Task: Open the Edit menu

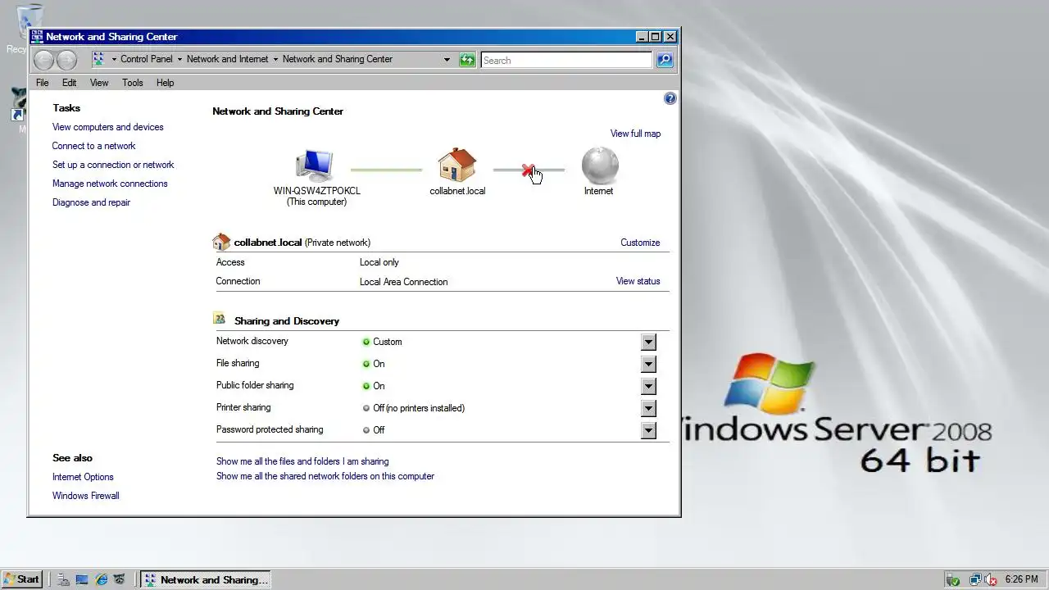Action: pyautogui.click(x=70, y=83)
